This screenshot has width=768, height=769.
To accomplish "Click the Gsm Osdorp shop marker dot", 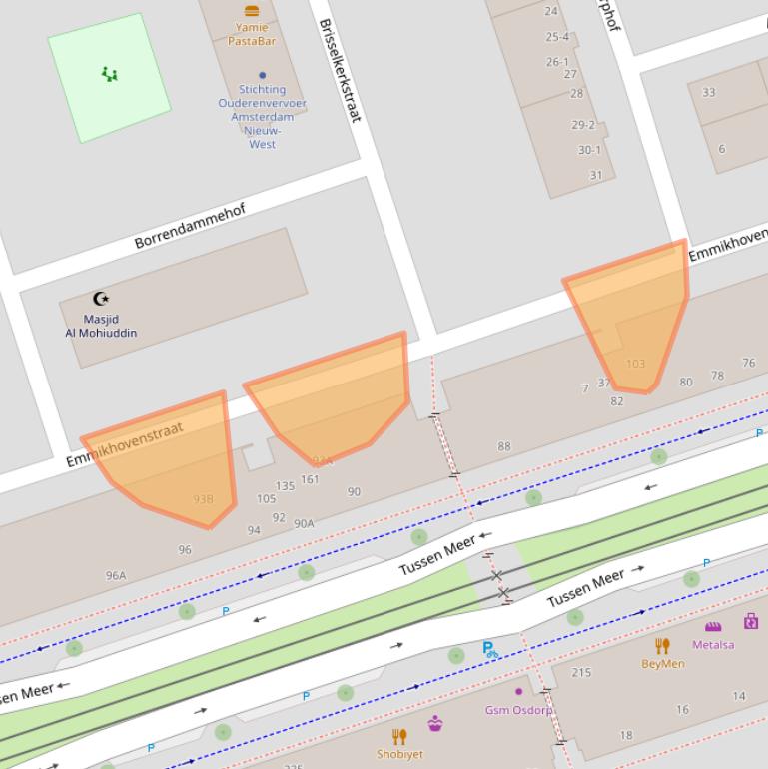I will [518, 691].
